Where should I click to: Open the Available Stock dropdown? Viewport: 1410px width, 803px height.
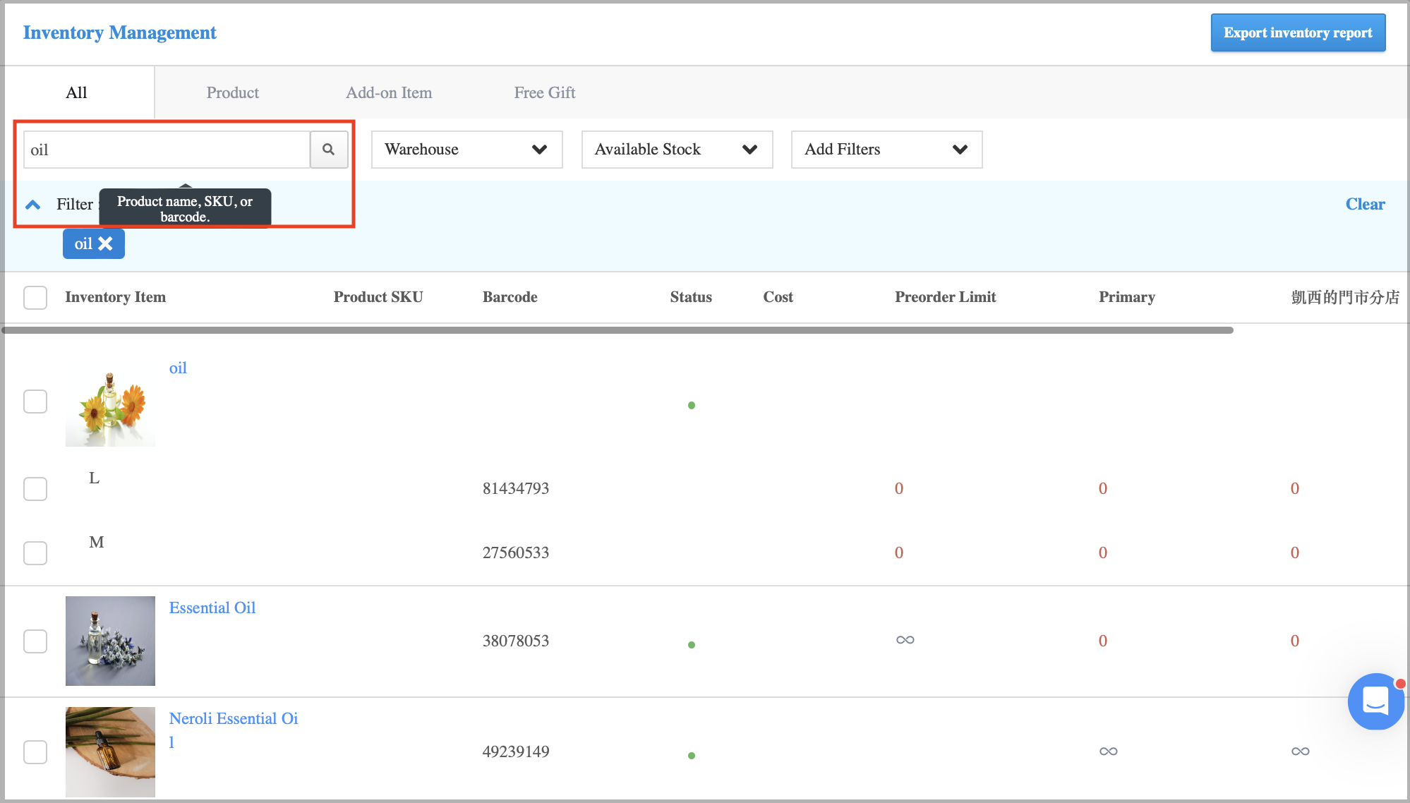[677, 150]
